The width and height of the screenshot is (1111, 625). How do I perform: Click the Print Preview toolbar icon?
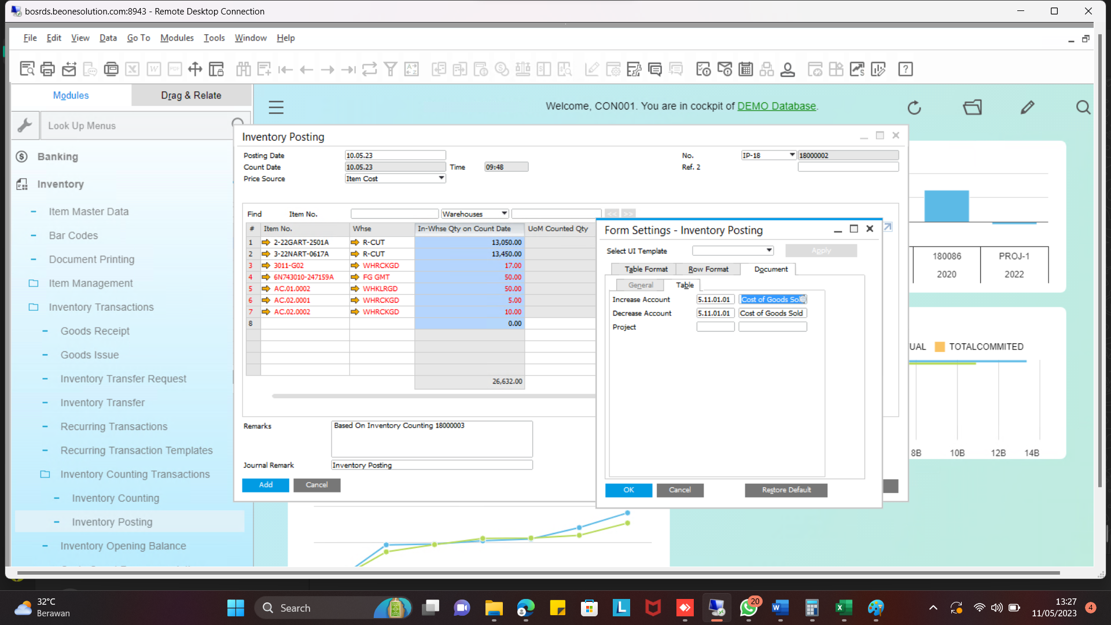[x=27, y=69]
